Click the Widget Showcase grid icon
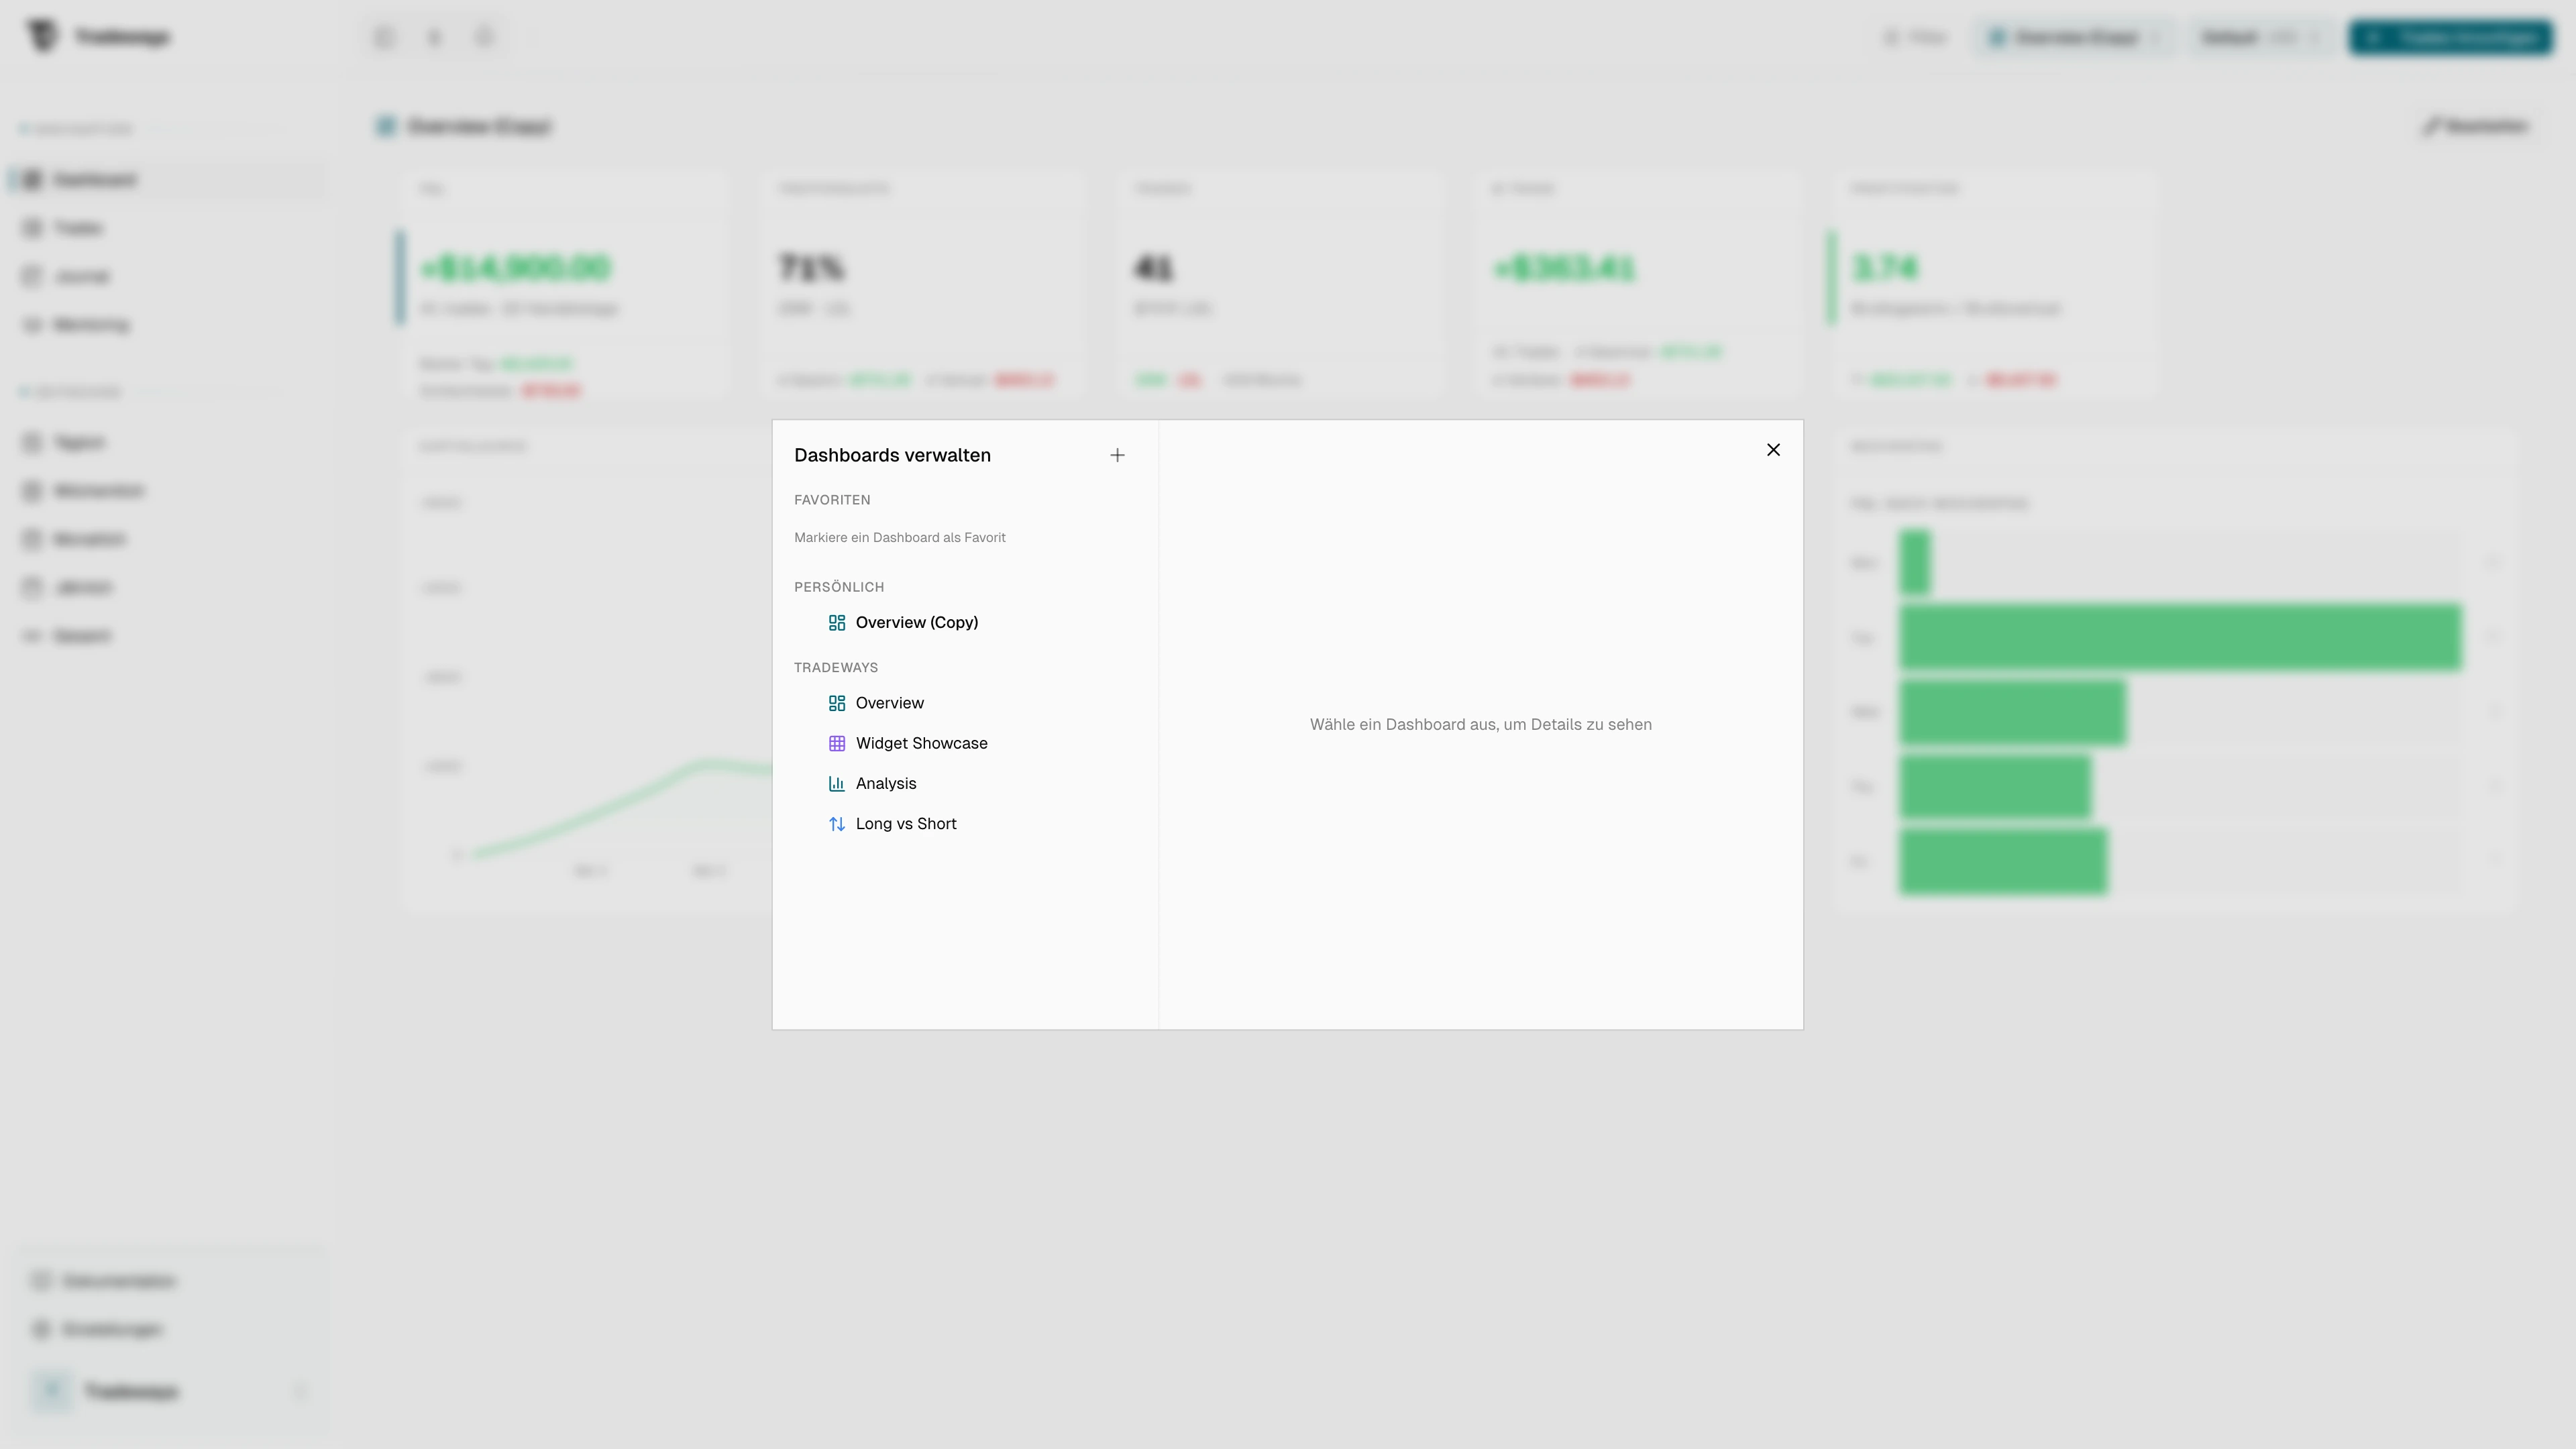2576x1449 pixels. (x=838, y=743)
